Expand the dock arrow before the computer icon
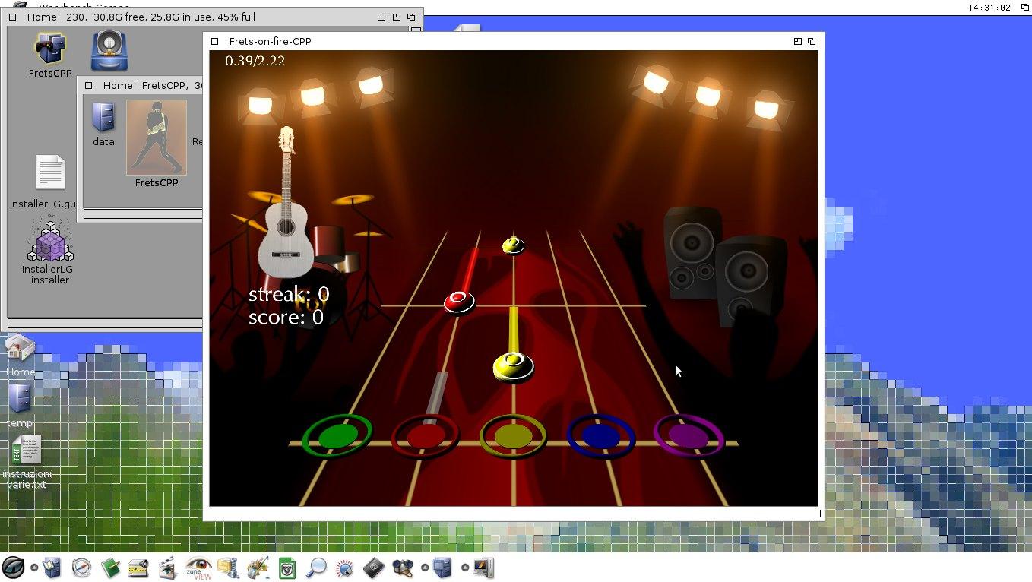 464,568
